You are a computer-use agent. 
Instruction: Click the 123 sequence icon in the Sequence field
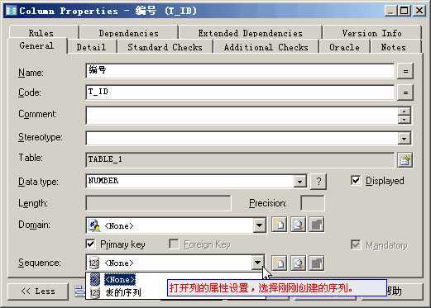click(x=94, y=263)
